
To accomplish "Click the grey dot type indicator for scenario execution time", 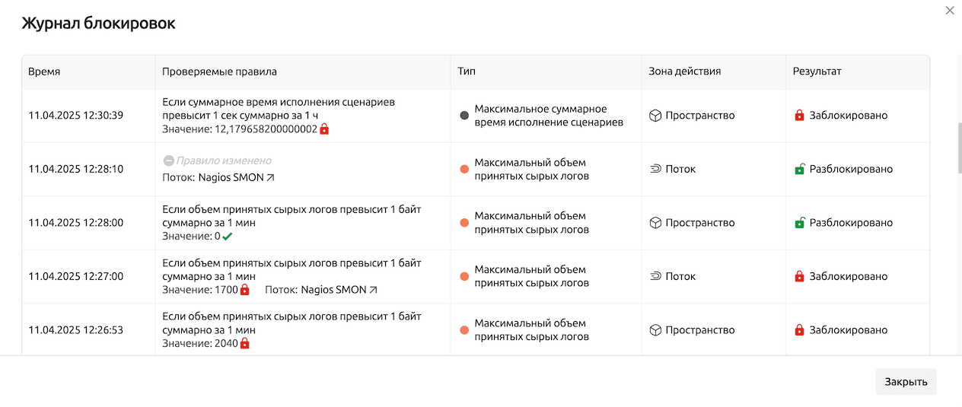I will point(464,116).
